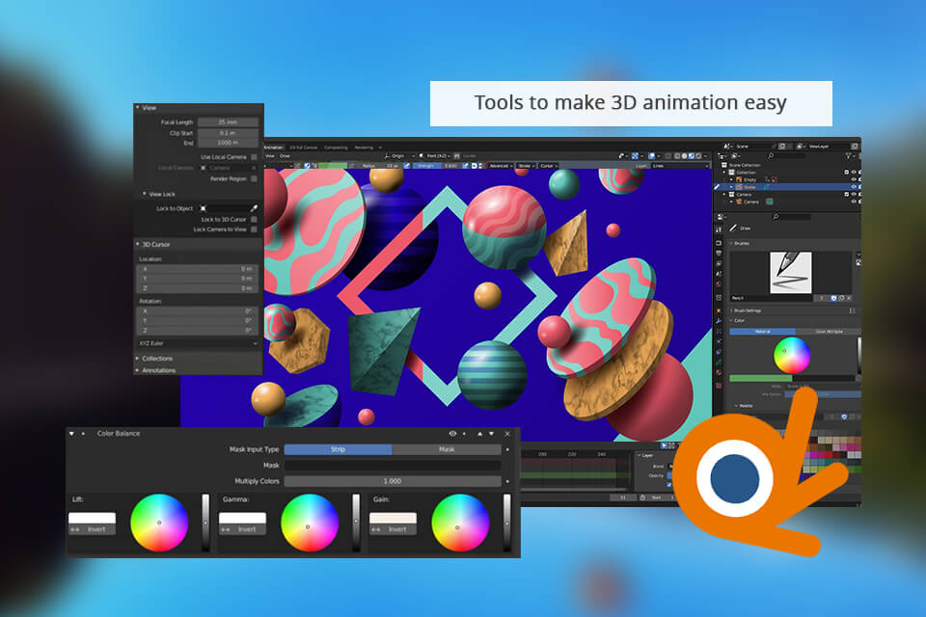The image size is (926, 617).
Task: Edit the Focal Length field
Action: pos(228,122)
